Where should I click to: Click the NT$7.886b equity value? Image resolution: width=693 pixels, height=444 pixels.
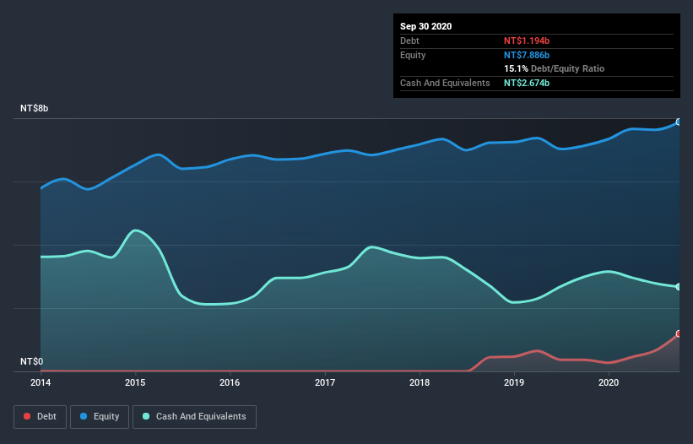tap(527, 55)
